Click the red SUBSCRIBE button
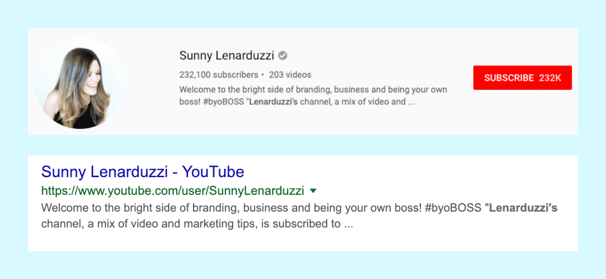This screenshot has height=279, width=606. point(522,78)
